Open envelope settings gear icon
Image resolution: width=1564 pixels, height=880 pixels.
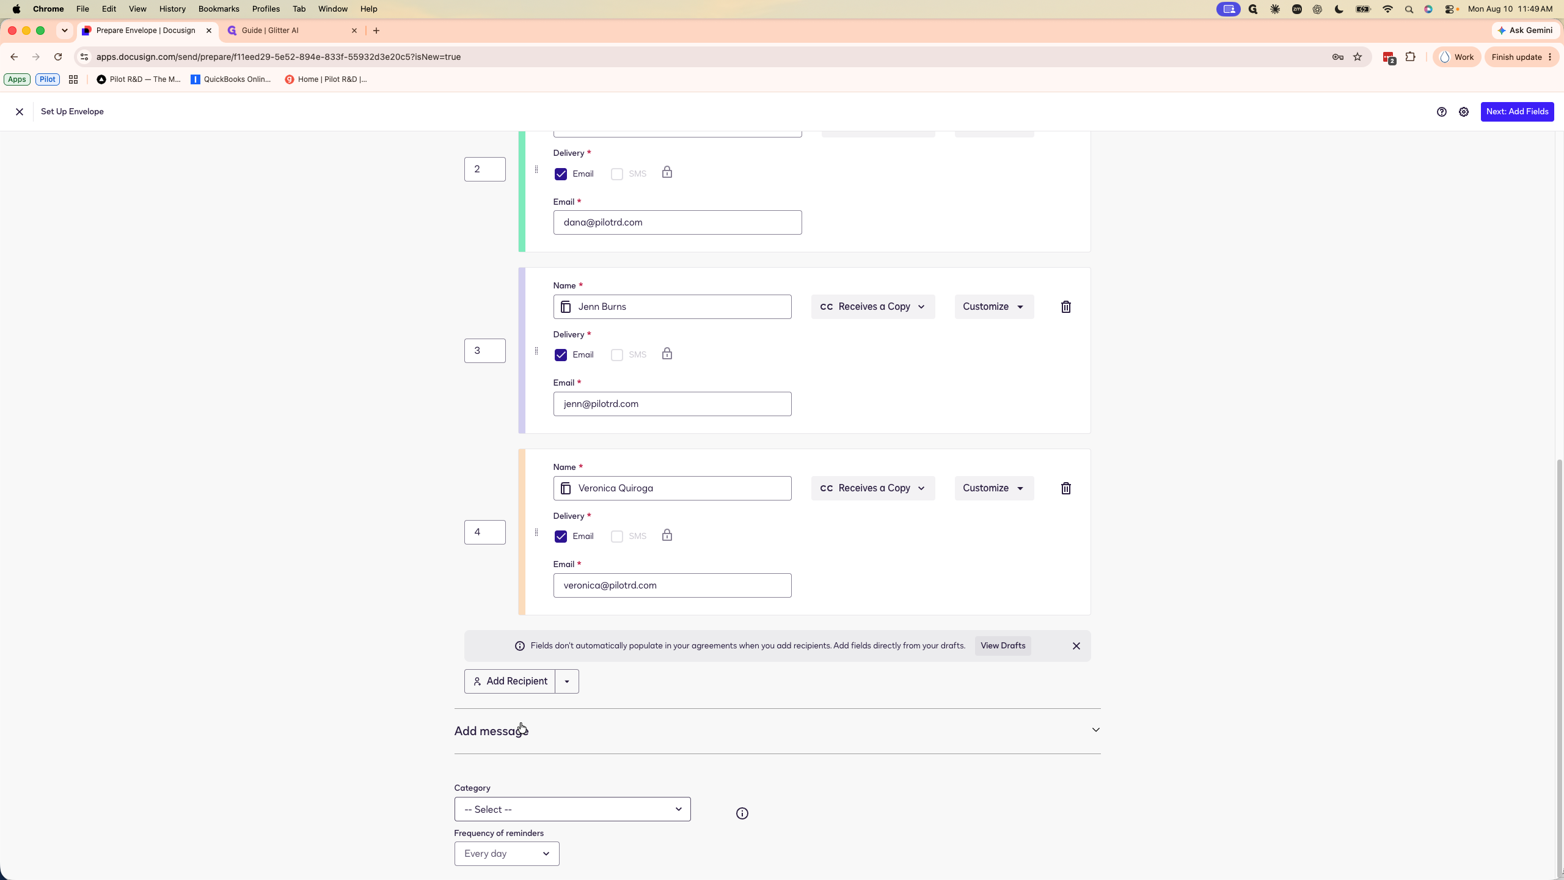point(1464,112)
